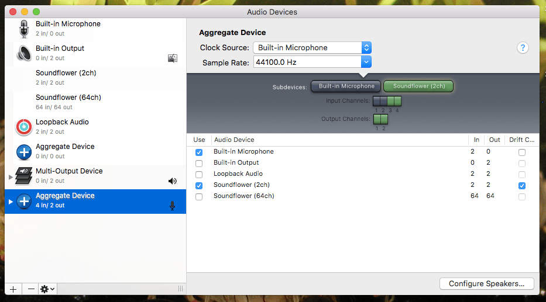
Task: Click Configure Speakers button
Action: pos(486,283)
